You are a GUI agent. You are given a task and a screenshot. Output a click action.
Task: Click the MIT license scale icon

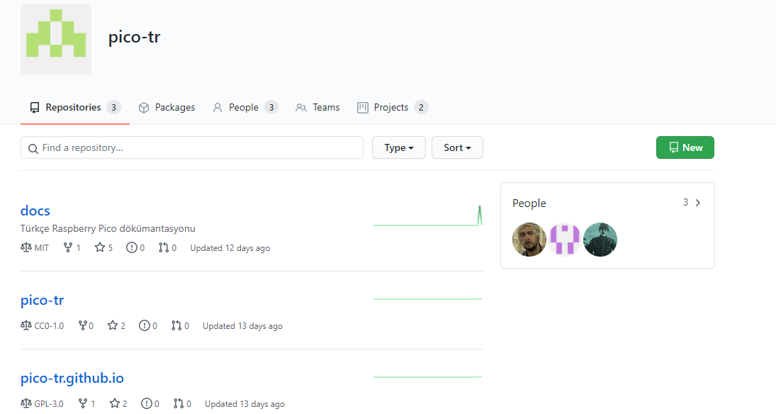(26, 247)
